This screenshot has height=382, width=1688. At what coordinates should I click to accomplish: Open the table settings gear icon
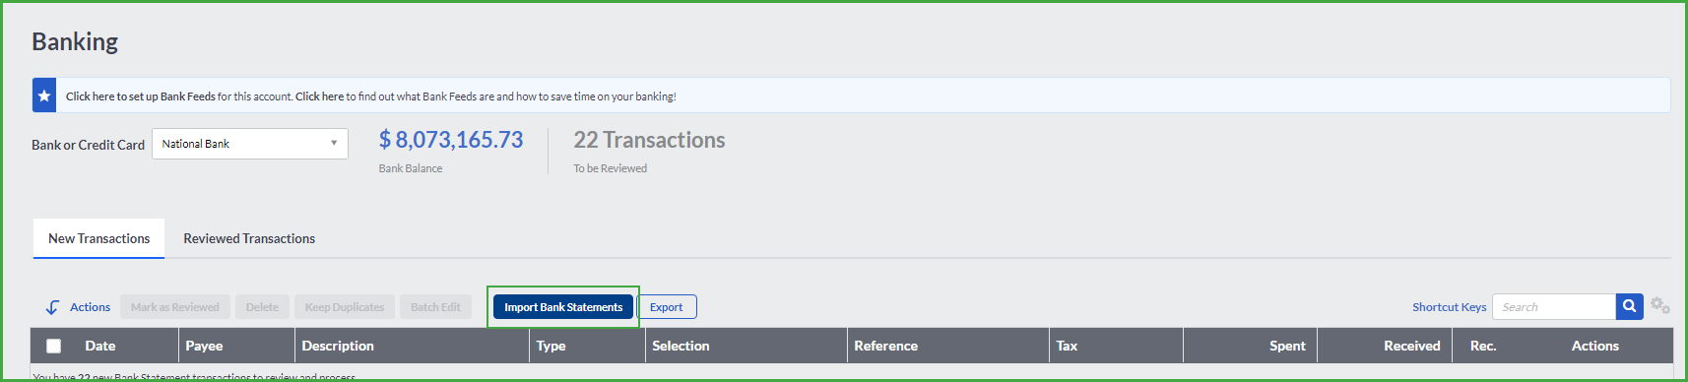click(x=1660, y=306)
